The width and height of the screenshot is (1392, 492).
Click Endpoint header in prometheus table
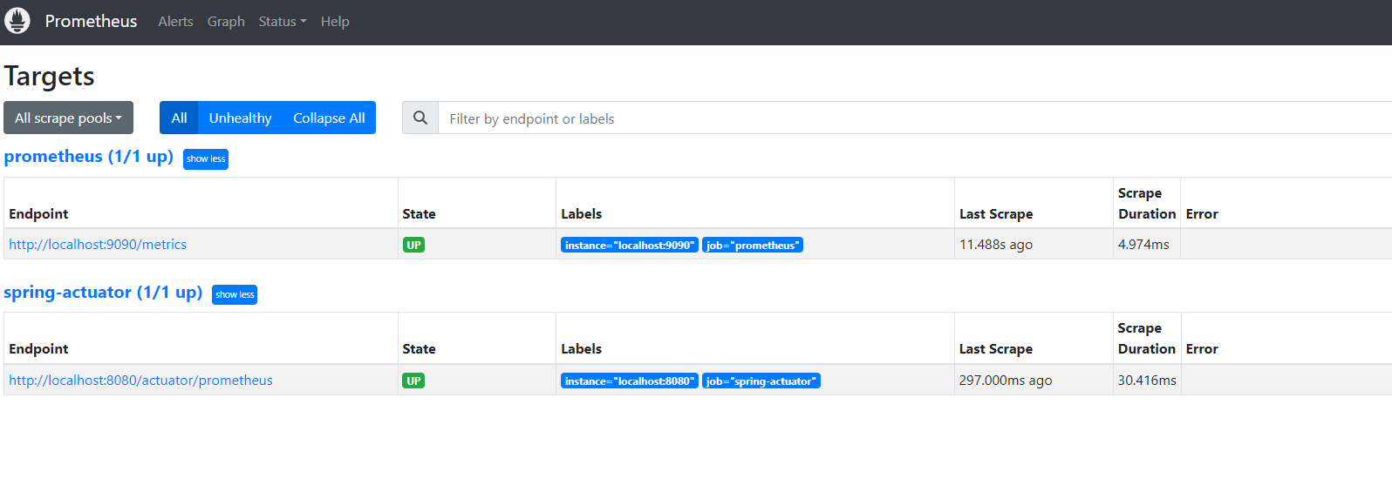coord(38,213)
